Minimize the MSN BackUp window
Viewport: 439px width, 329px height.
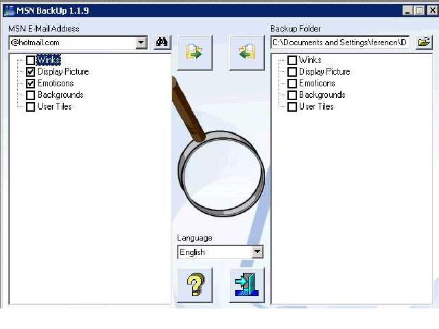pyautogui.click(x=407, y=11)
